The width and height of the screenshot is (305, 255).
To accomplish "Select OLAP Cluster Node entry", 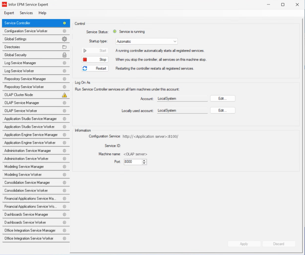I will (36, 95).
